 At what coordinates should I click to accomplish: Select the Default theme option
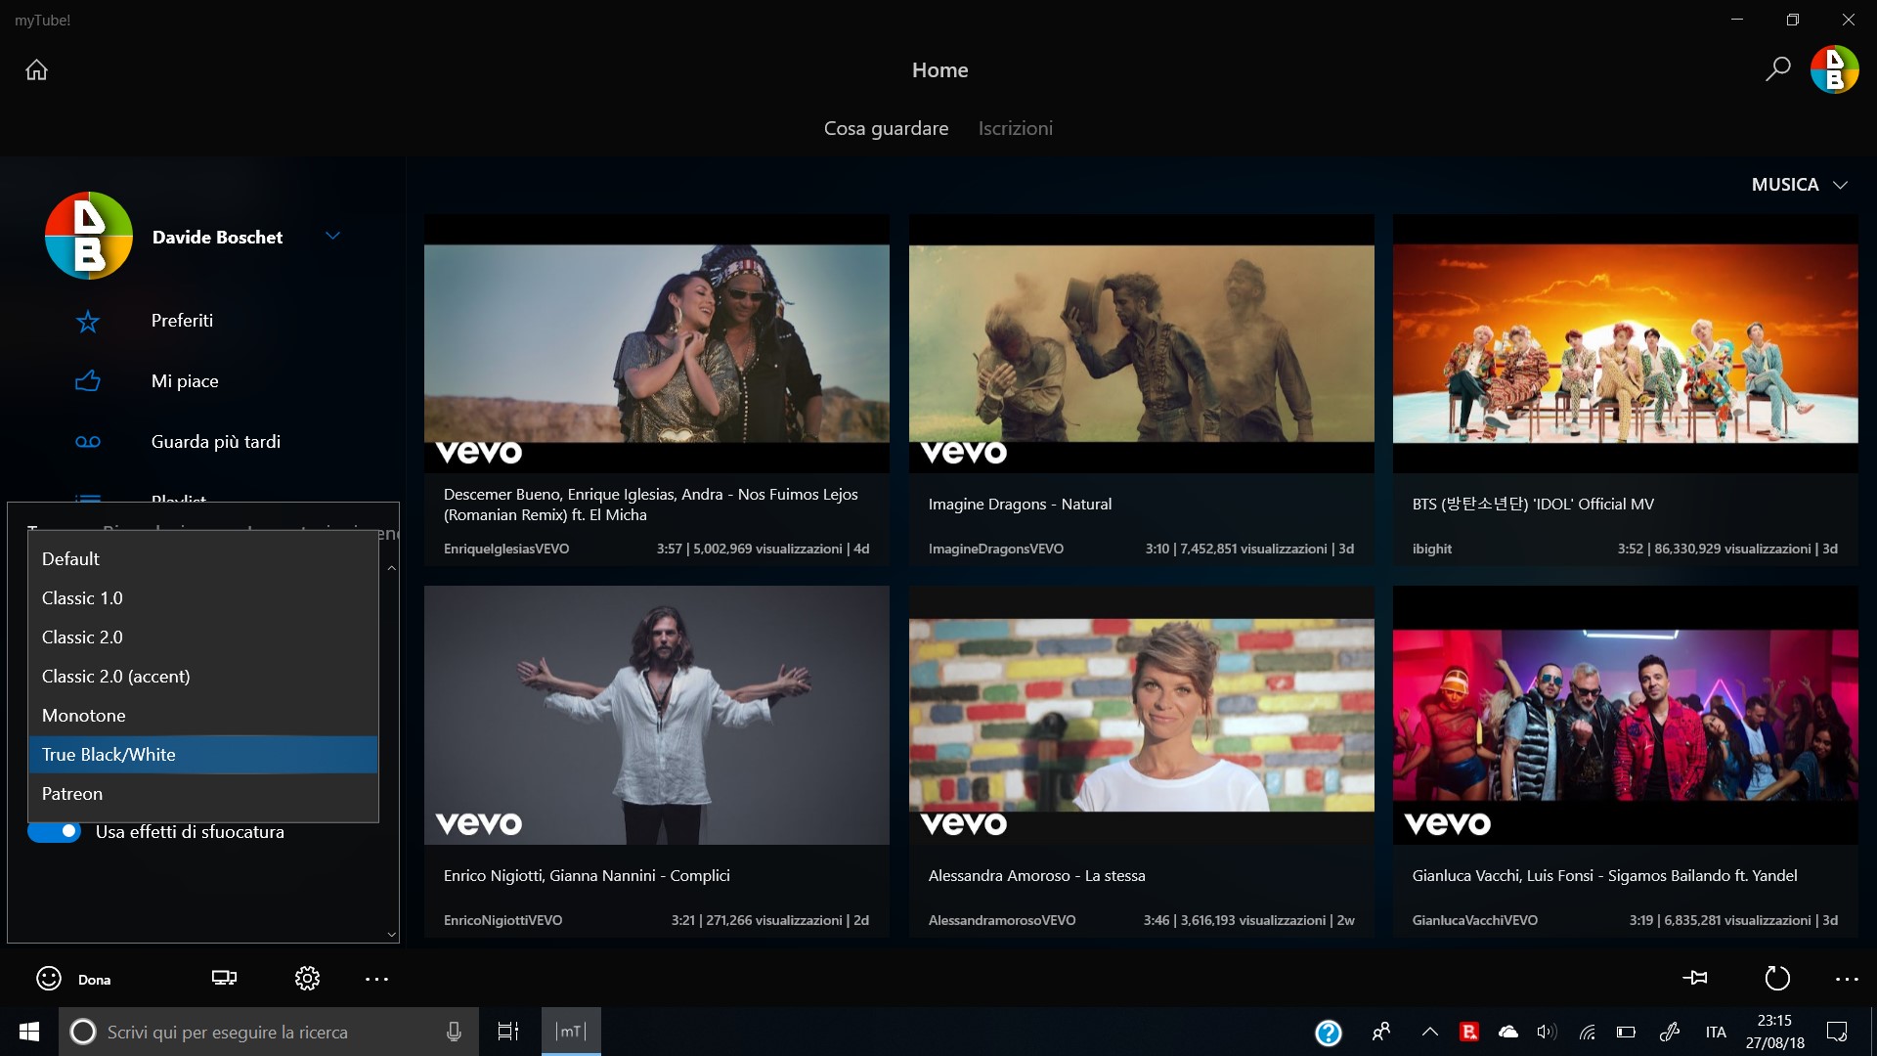(203, 559)
